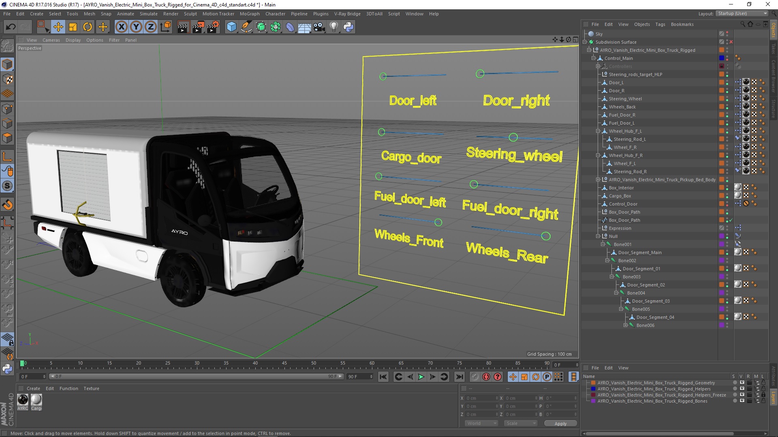778x437 pixels.
Task: Click the Undo arrow icon
Action: click(11, 27)
